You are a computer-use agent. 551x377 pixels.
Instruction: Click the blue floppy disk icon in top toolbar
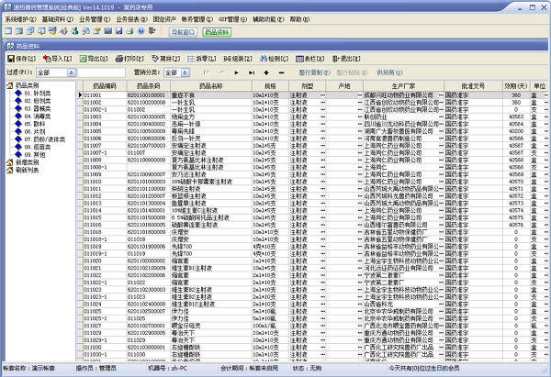[118, 31]
